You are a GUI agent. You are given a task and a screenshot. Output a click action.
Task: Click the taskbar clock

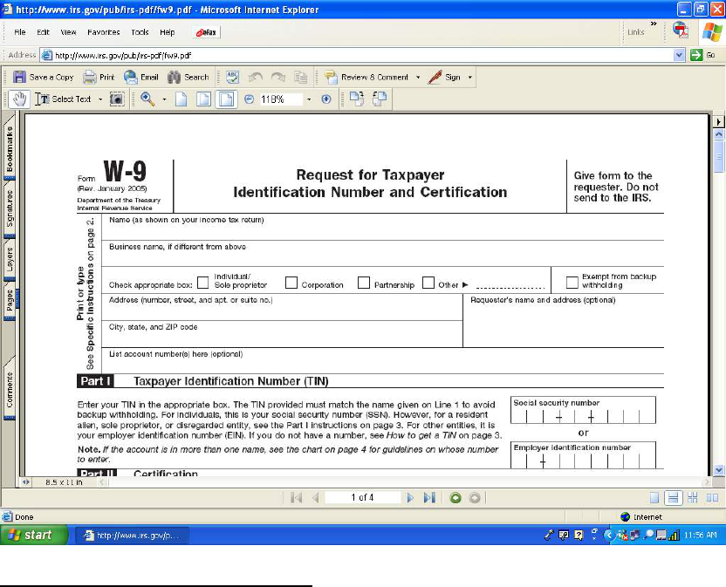pos(700,536)
